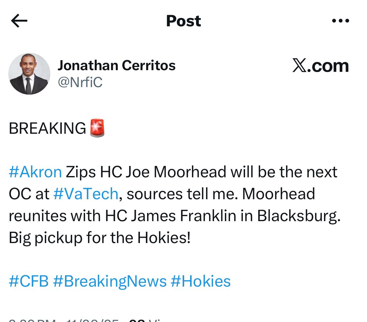Click the word Blacksburg in the post

[x=298, y=216]
